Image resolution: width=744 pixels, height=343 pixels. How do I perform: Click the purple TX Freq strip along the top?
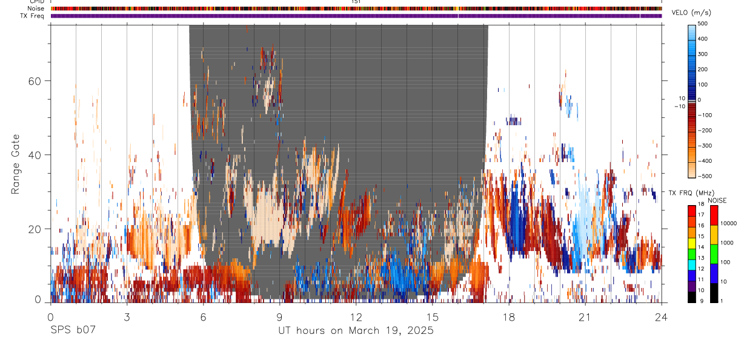pyautogui.click(x=356, y=16)
